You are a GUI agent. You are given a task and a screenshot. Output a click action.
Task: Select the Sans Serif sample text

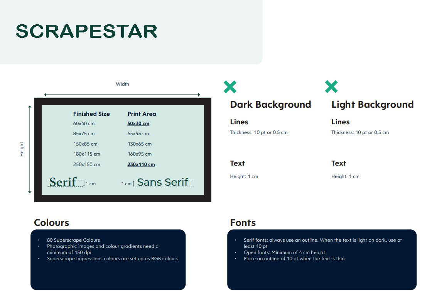[163, 182]
